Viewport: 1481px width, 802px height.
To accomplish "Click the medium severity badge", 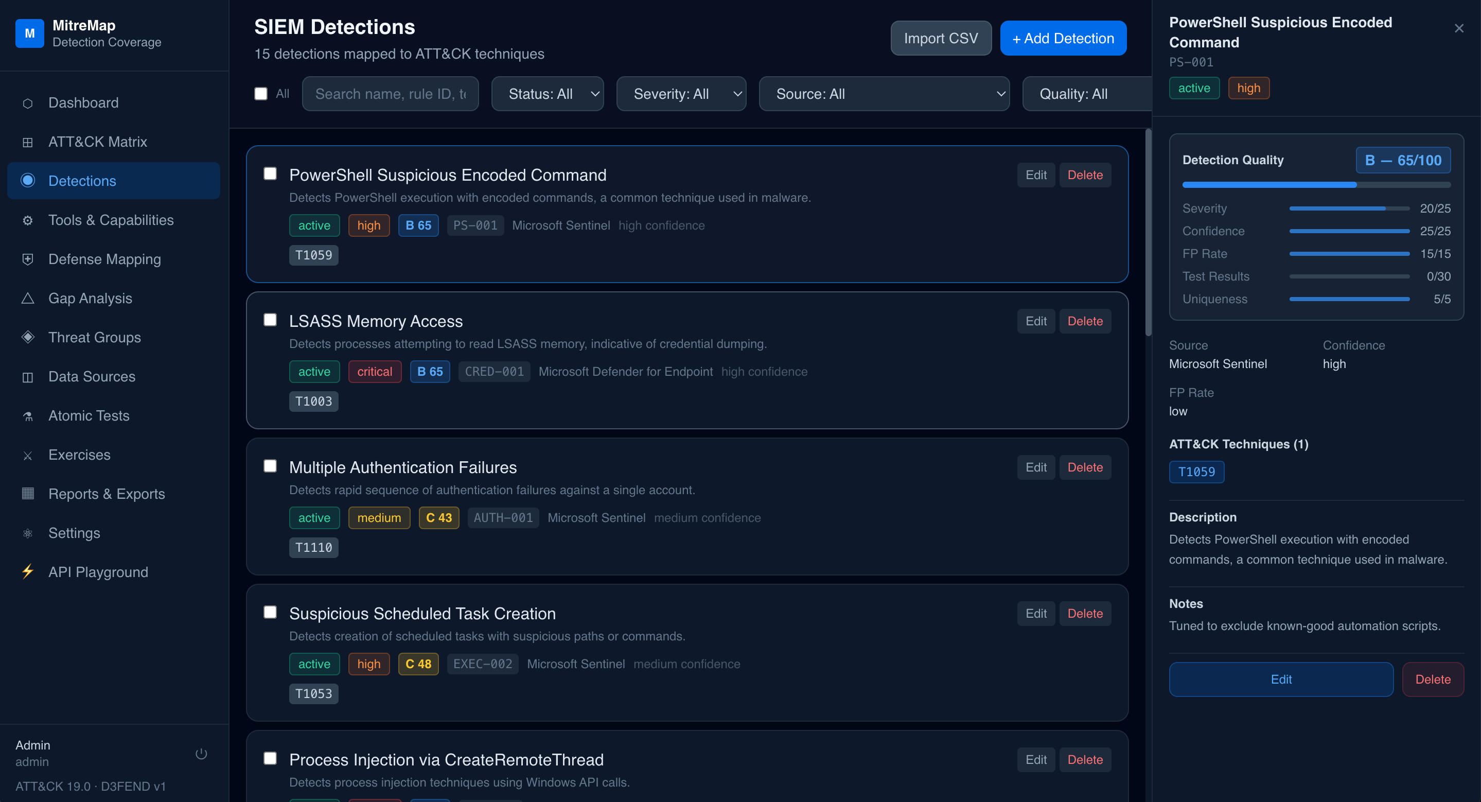I will (x=379, y=518).
